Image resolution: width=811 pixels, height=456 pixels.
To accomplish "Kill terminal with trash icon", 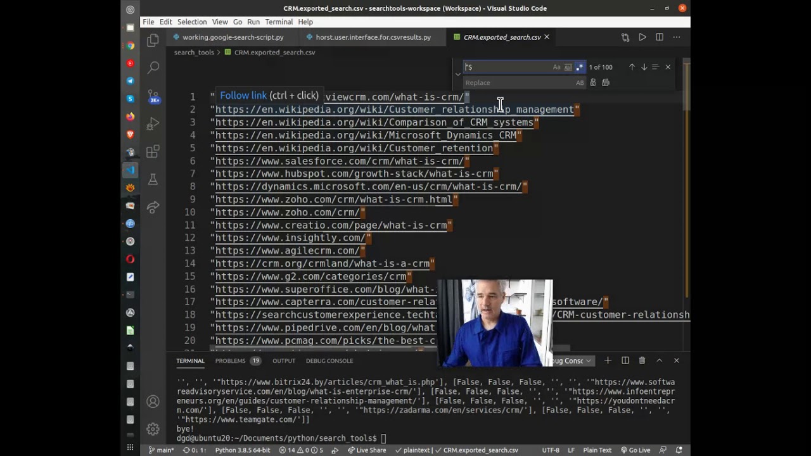I will click(642, 360).
